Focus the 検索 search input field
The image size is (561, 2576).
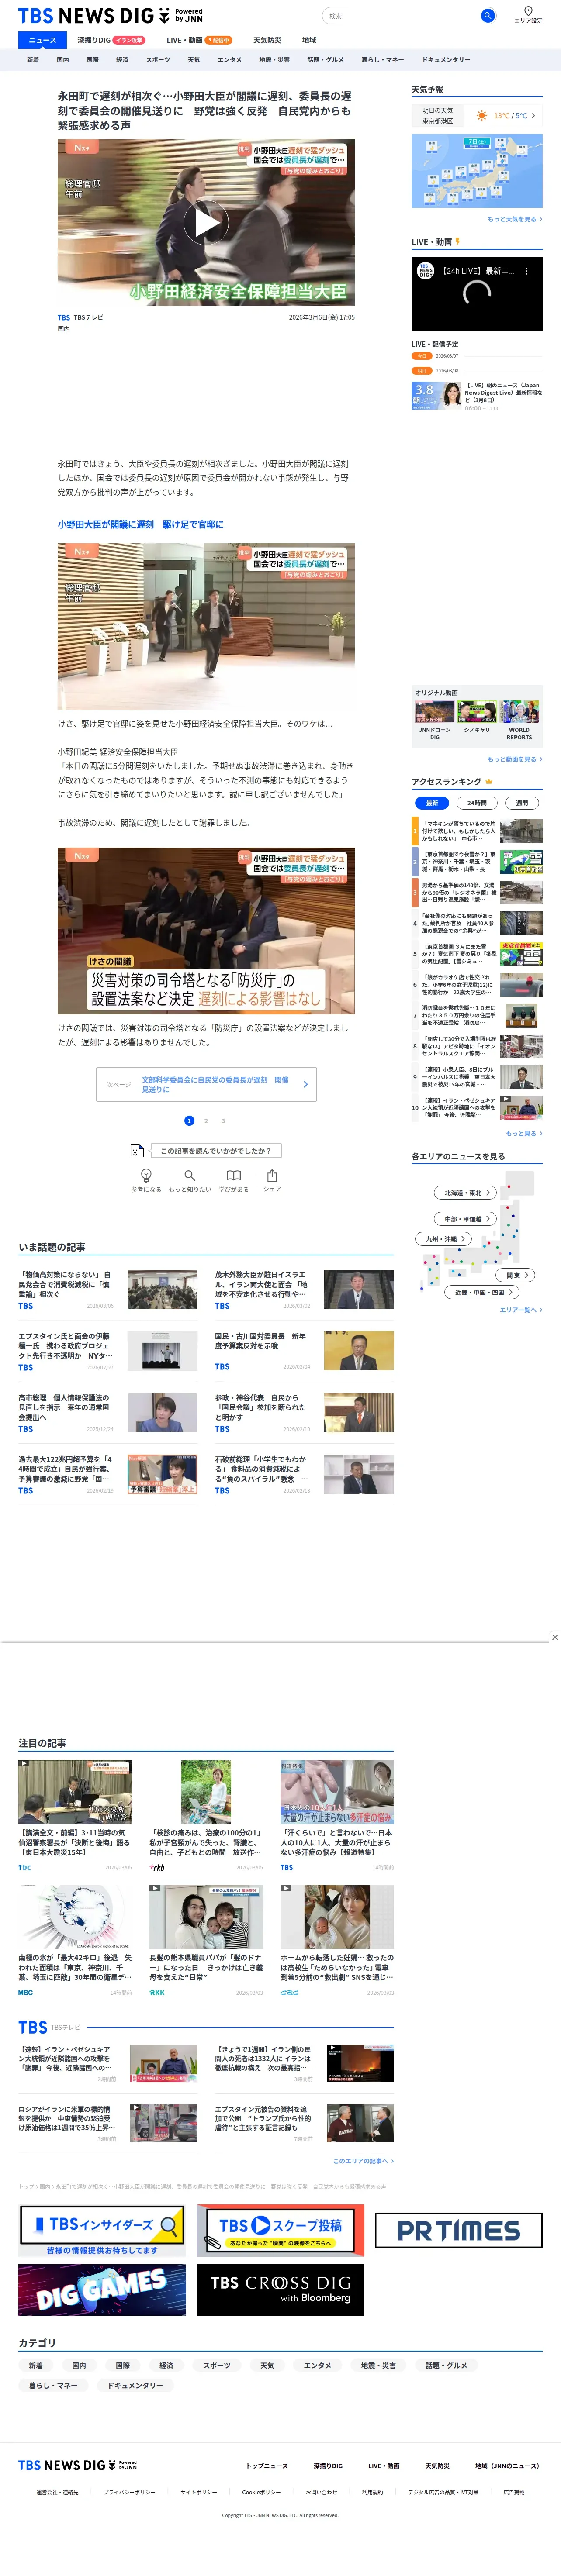pyautogui.click(x=402, y=16)
